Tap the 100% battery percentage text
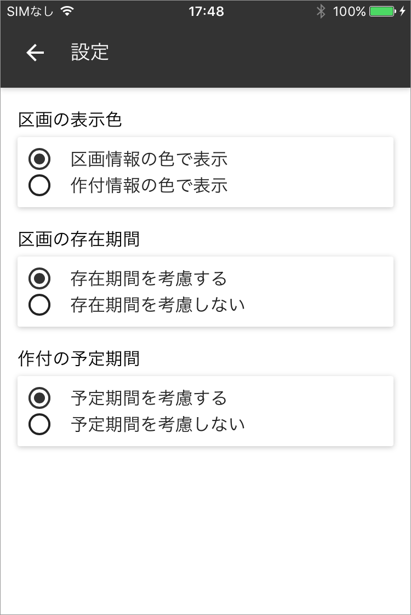 (349, 11)
